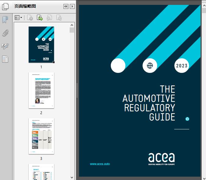206x180 pixels.
Task: Click the acea logo on cover
Action: click(161, 159)
